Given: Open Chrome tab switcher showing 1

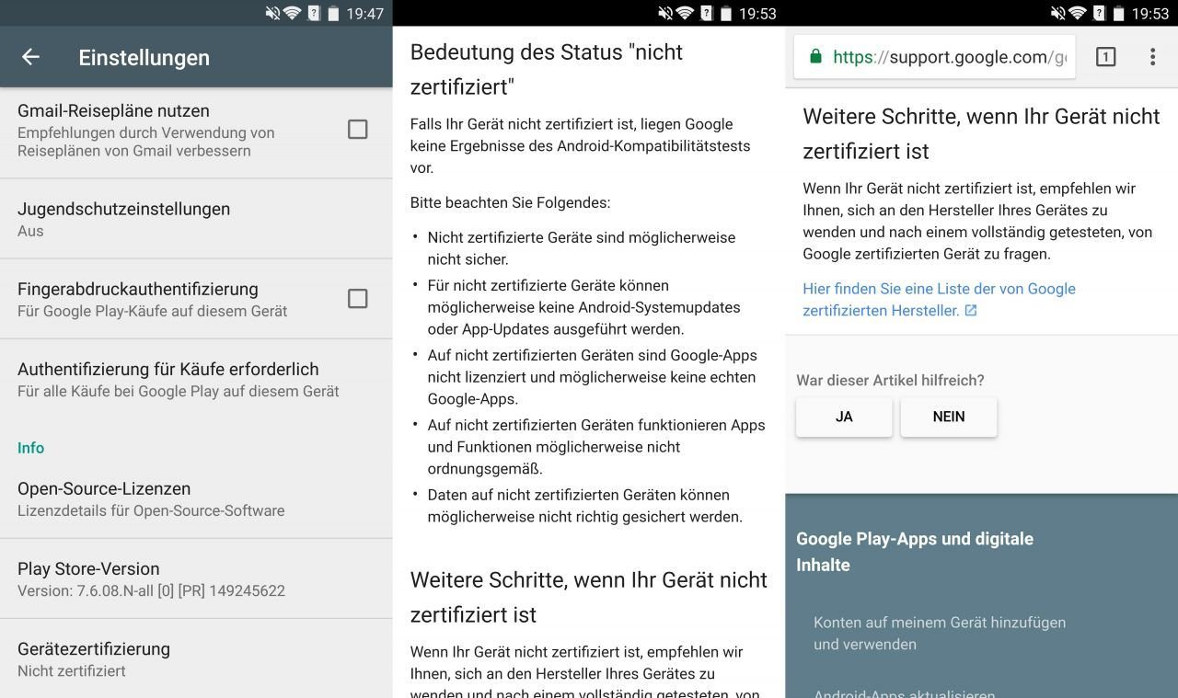Looking at the screenshot, I should click(x=1105, y=57).
